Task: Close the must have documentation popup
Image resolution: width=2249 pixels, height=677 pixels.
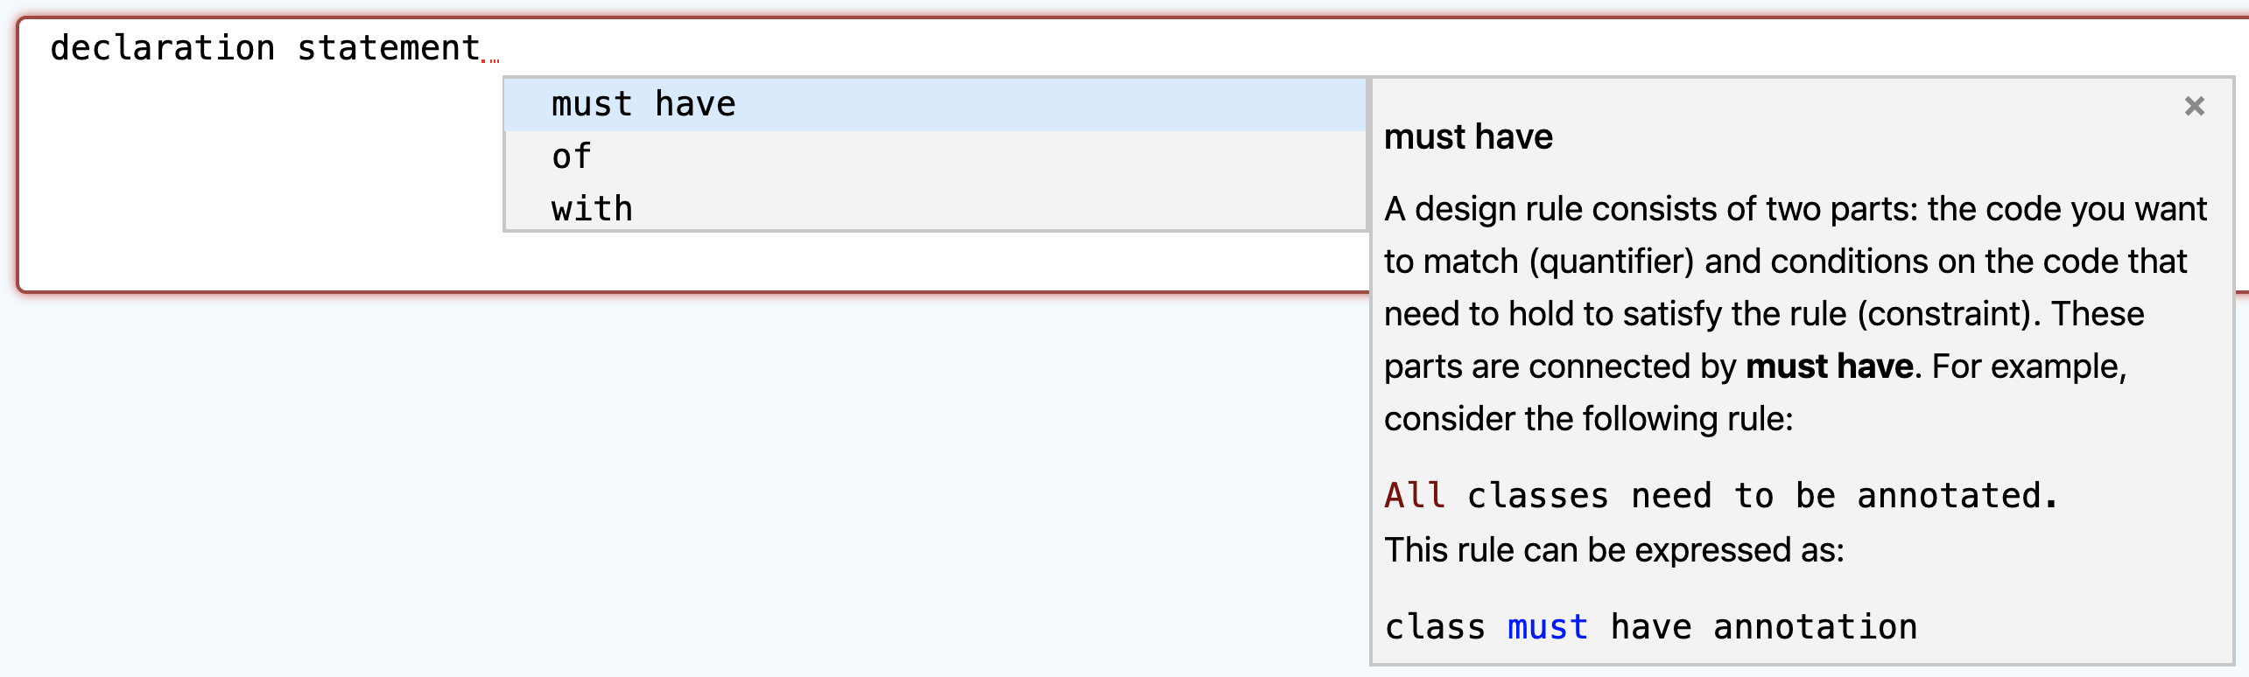Action: [2194, 106]
